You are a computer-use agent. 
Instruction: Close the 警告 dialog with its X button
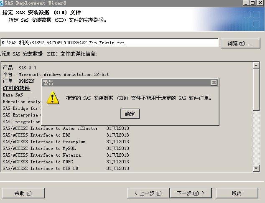[214, 82]
